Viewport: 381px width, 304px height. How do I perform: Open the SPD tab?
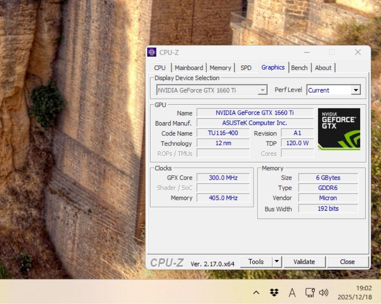click(246, 68)
